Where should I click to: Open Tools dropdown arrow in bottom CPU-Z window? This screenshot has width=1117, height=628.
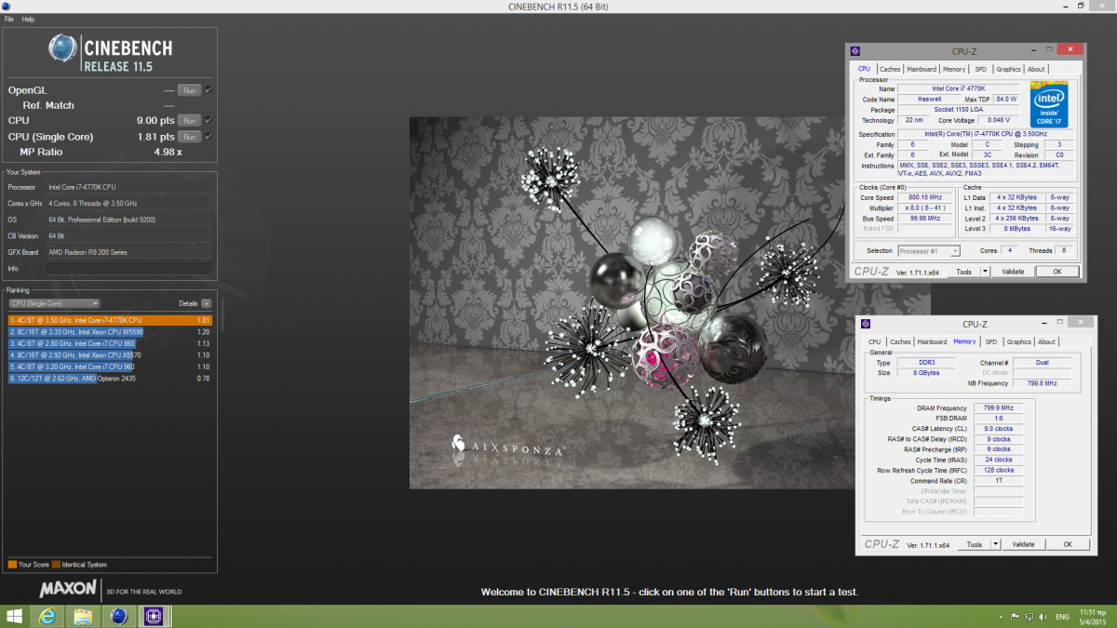(x=995, y=544)
